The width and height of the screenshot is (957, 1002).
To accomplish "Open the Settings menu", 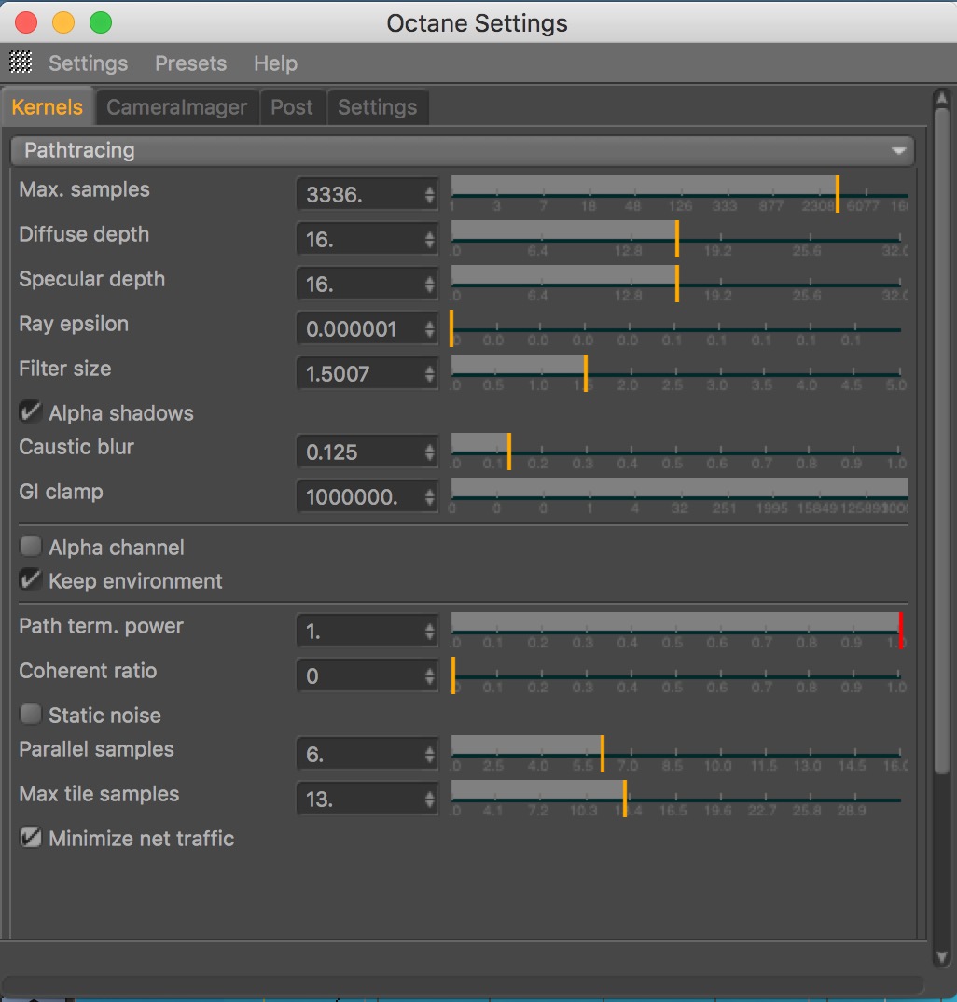I will [x=89, y=63].
